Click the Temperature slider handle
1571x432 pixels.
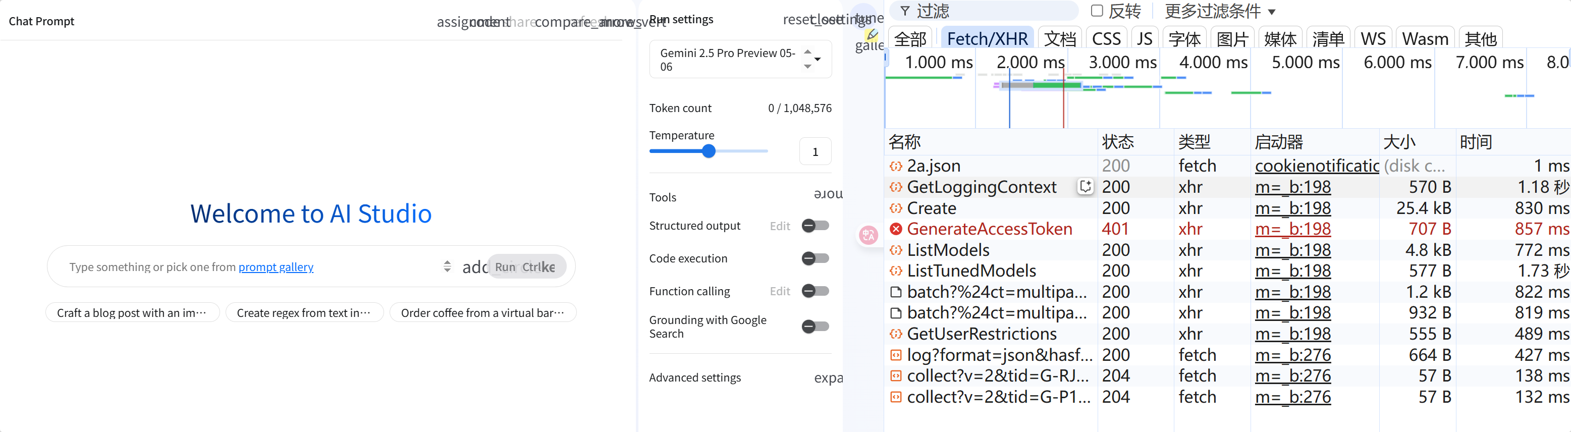pyautogui.click(x=708, y=151)
